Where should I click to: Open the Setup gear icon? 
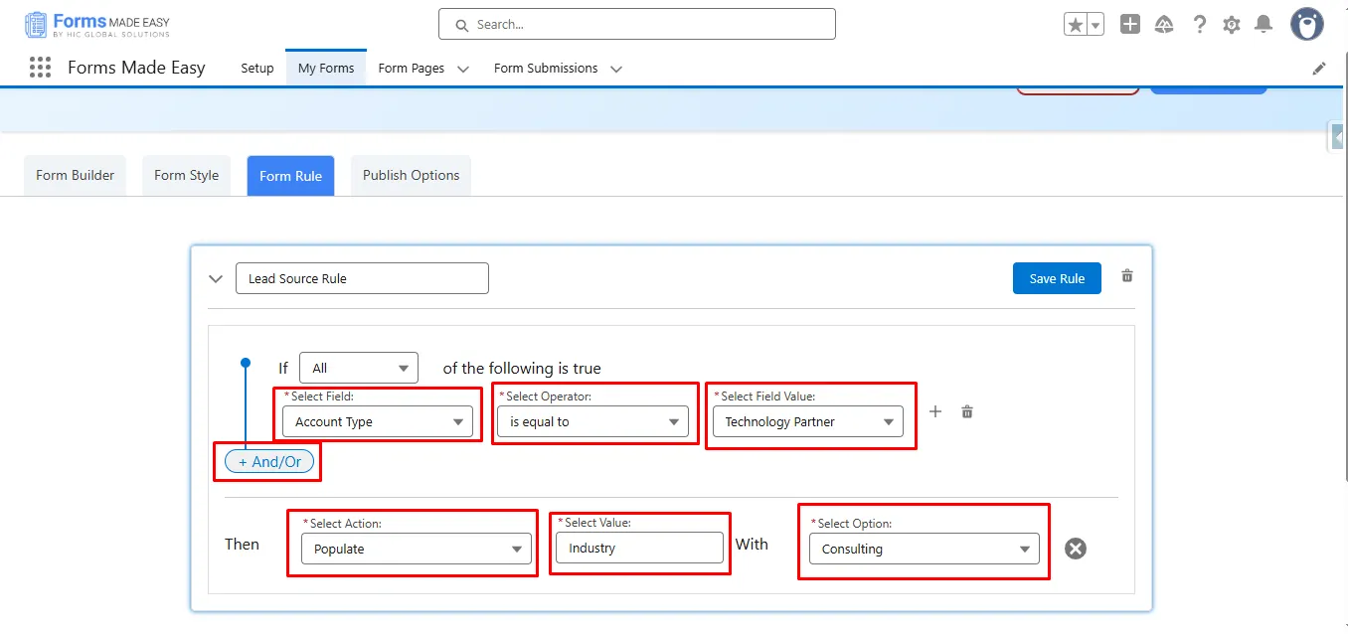click(x=1231, y=25)
